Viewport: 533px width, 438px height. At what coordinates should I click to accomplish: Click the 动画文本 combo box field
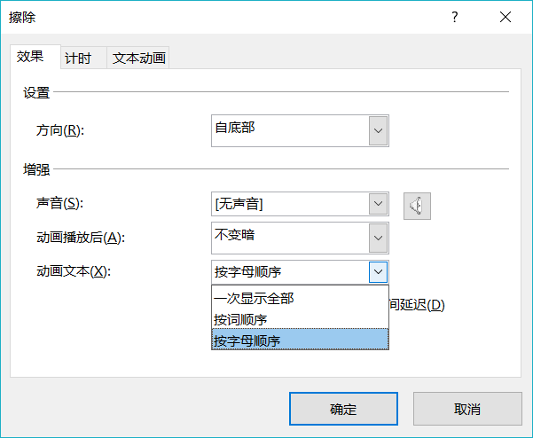click(x=289, y=271)
